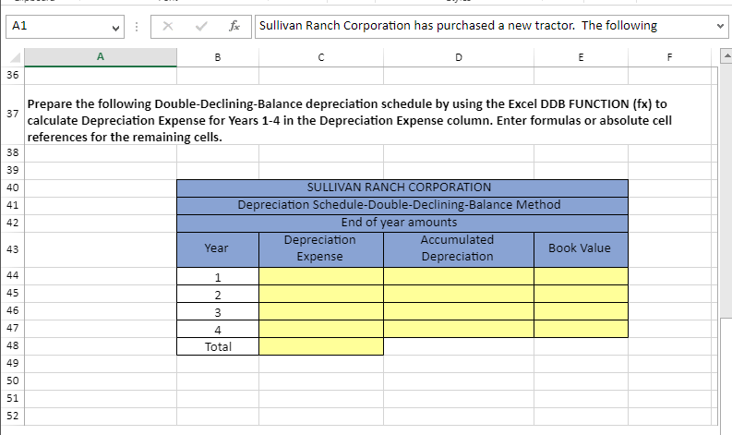Viewport: 732px width, 435px height.
Task: Click the Year '4' cell
Action: (218, 329)
